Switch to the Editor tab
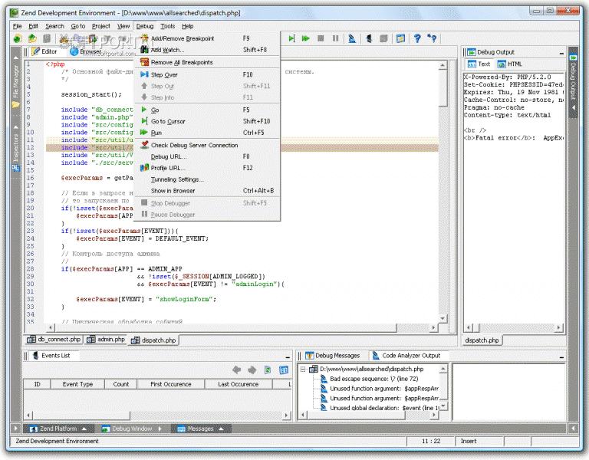Viewport: 589px width, 460px height. click(x=44, y=51)
